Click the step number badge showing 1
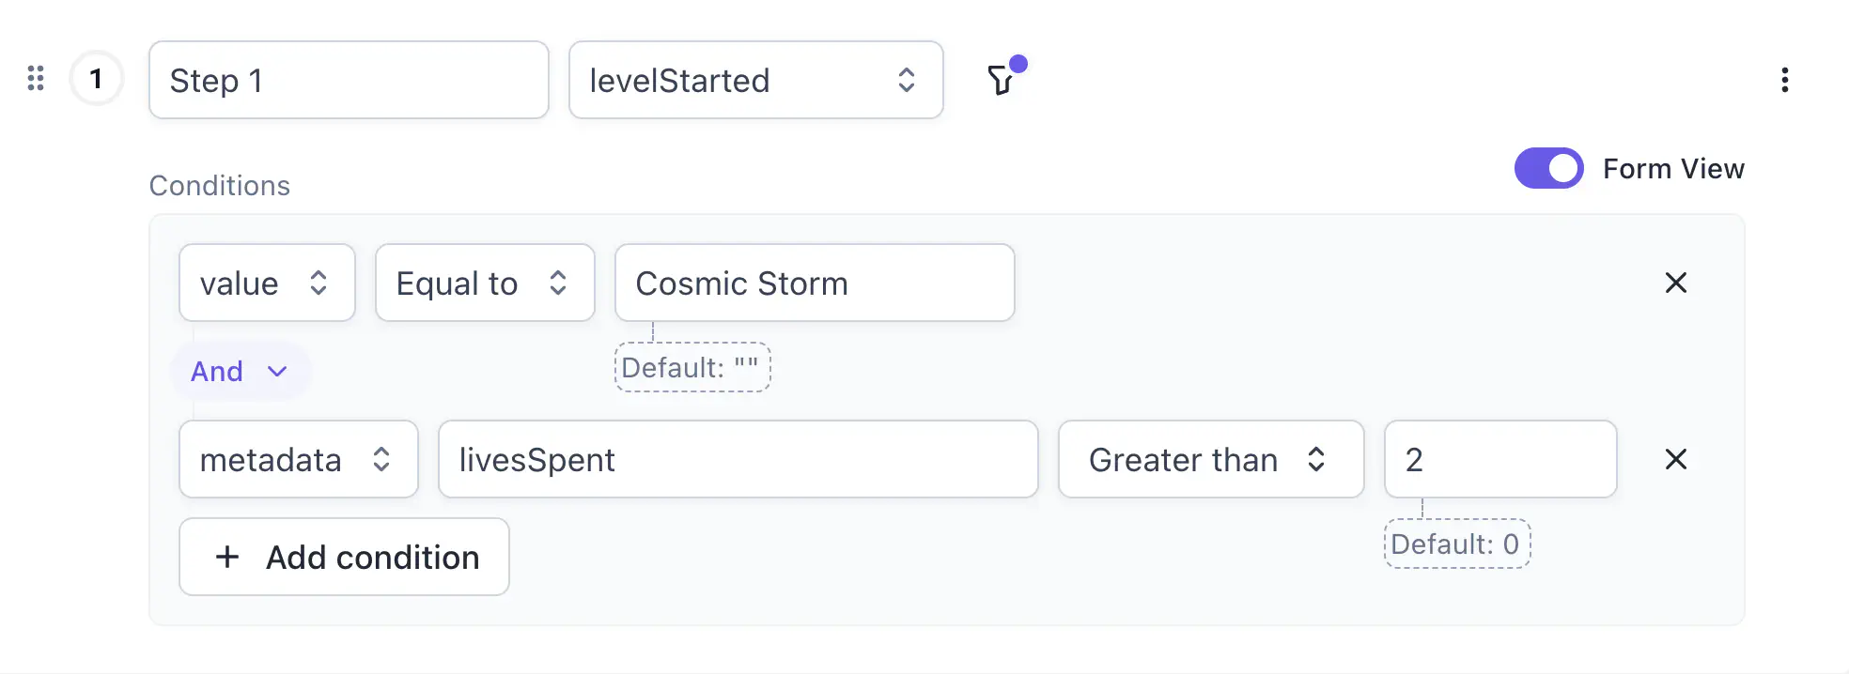Screen dimensions: 1849x674 click(x=96, y=79)
